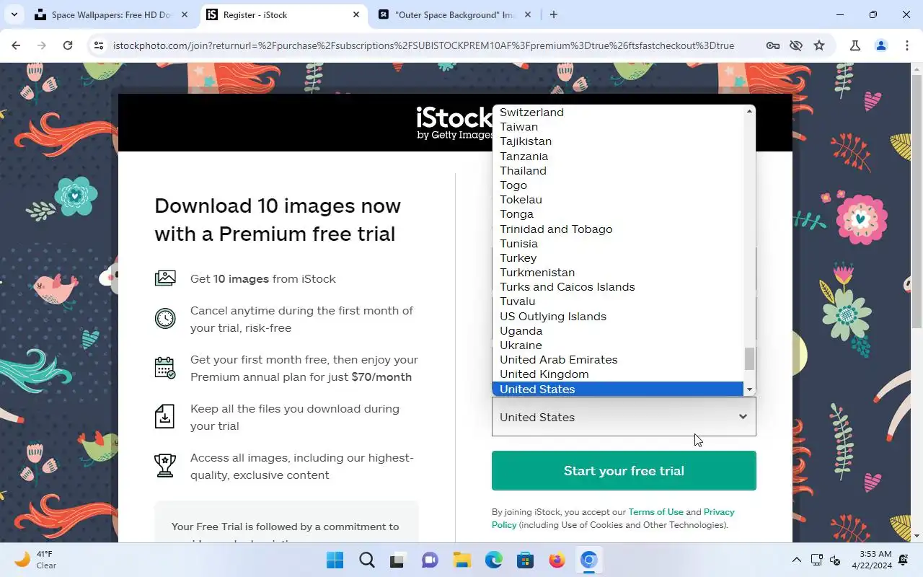Select Thailand from the country list
The width and height of the screenshot is (923, 577).
(618, 171)
